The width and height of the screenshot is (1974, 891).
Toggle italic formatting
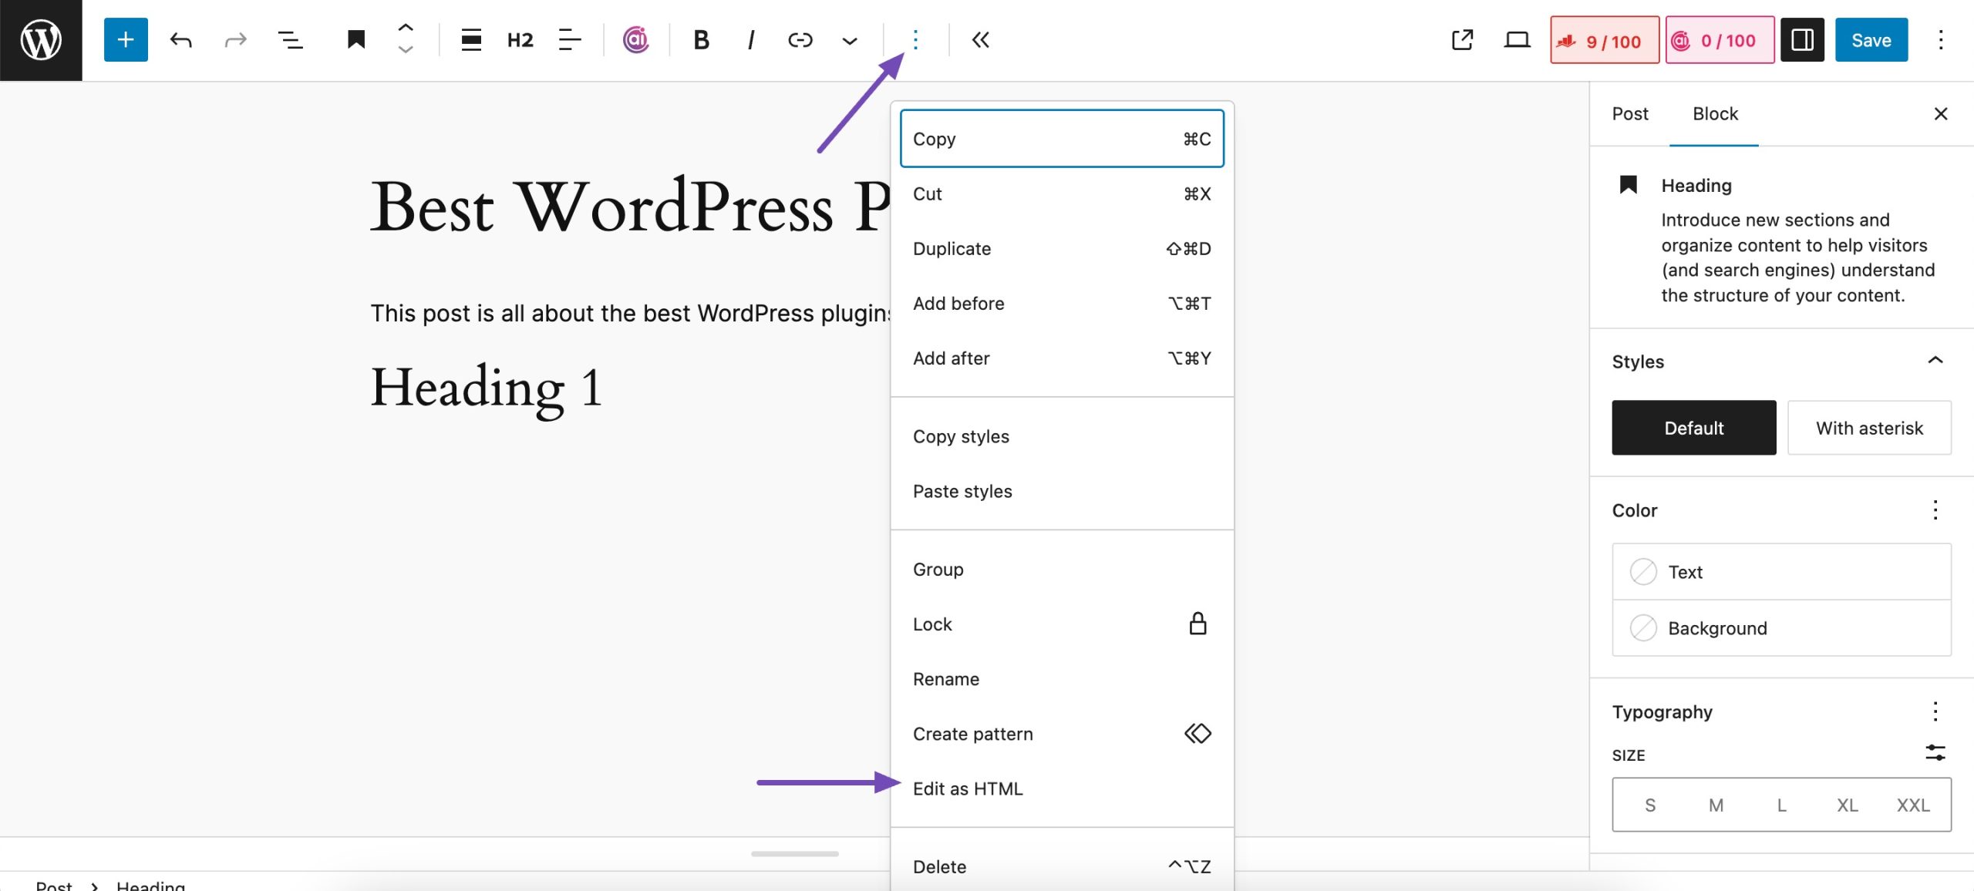point(750,40)
